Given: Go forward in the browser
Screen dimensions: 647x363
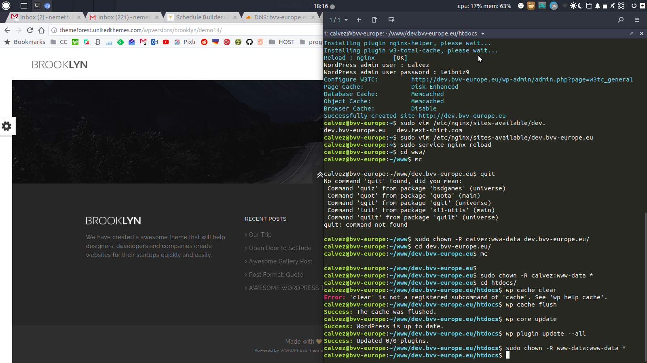Looking at the screenshot, I should (x=19, y=30).
